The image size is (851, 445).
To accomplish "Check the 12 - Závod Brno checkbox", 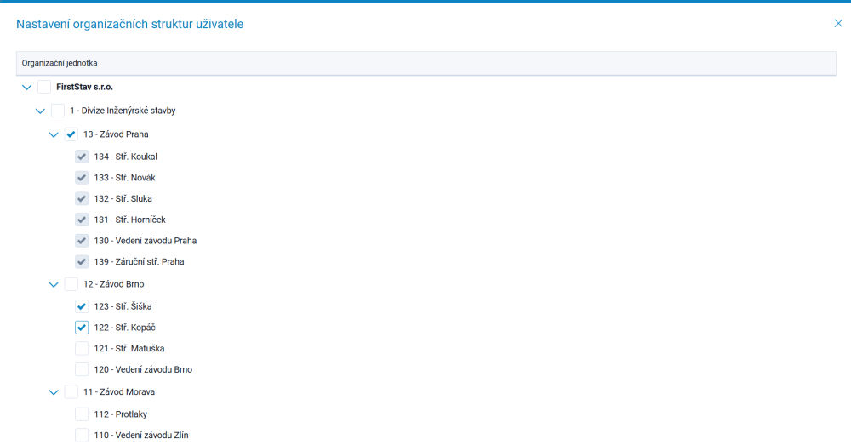I will tap(71, 284).
